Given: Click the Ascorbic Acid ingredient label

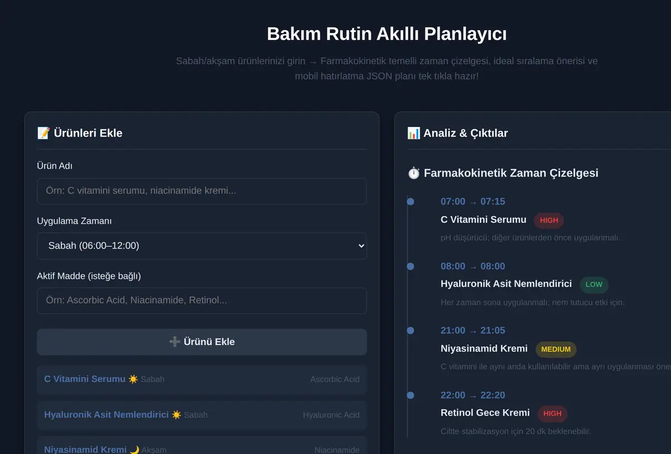Looking at the screenshot, I should coord(335,380).
